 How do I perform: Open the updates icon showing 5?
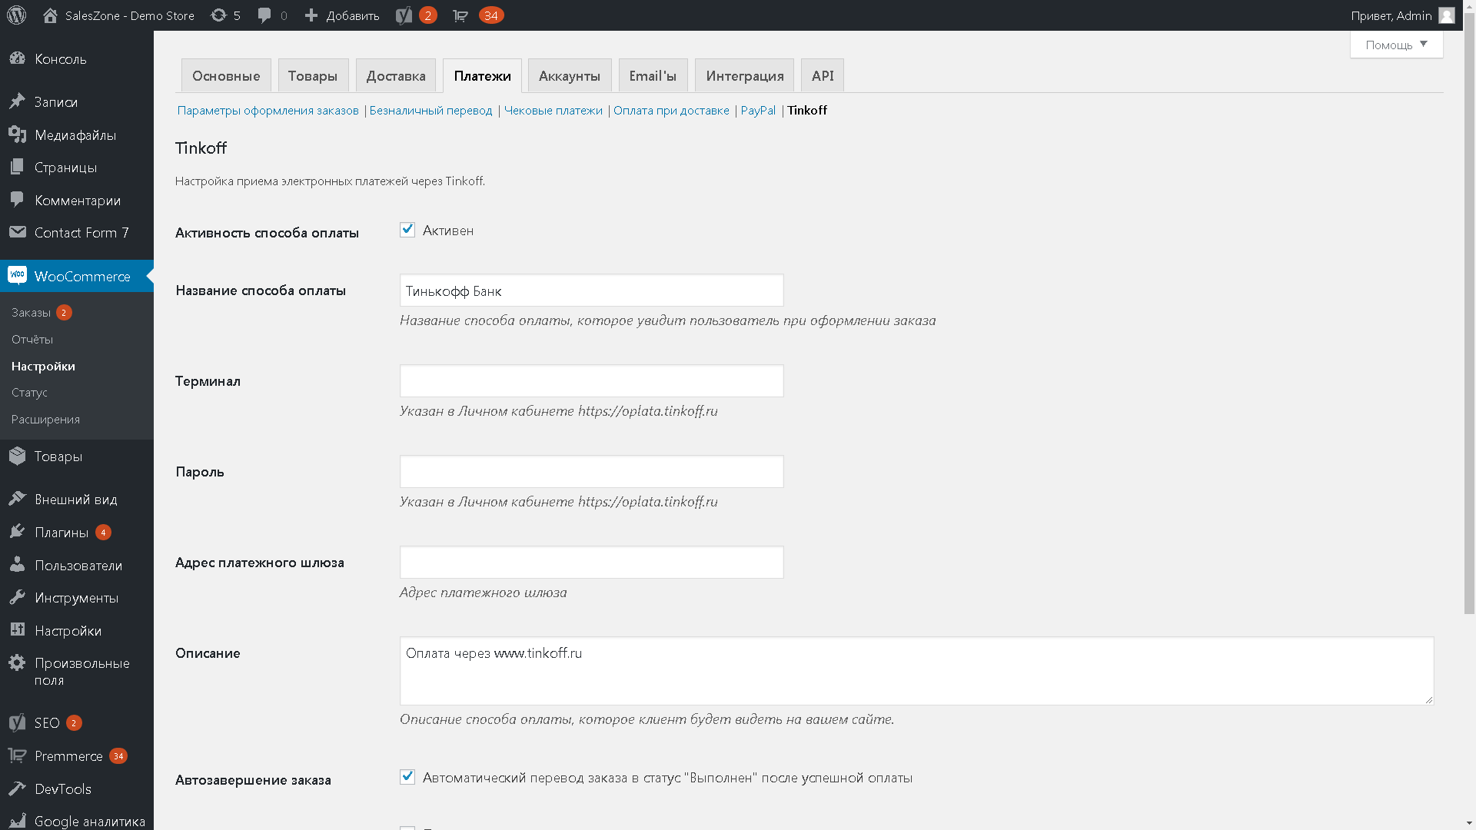219,15
